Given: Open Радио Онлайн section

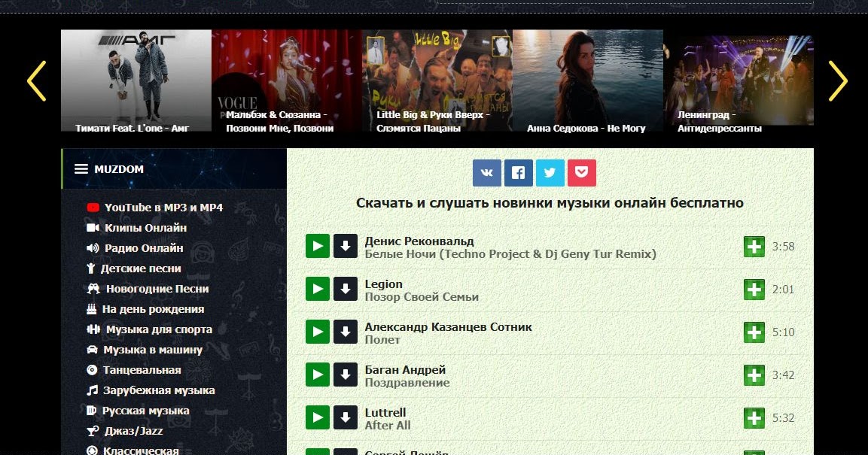Looking at the screenshot, I should (x=135, y=248).
